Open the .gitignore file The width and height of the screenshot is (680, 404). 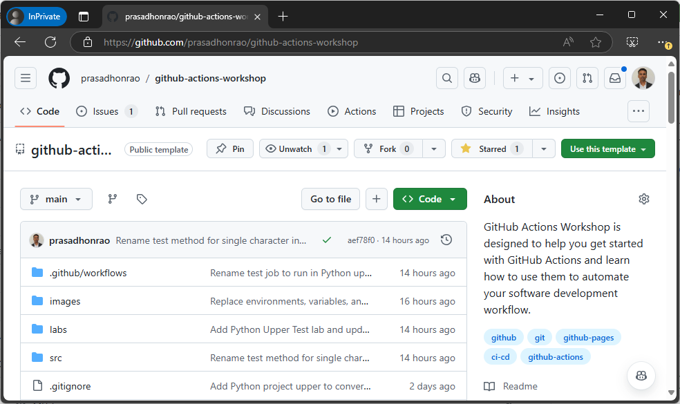pyautogui.click(x=70, y=386)
